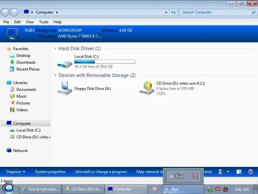Select the Floppy Disk Drive (A:) icon

click(65, 88)
